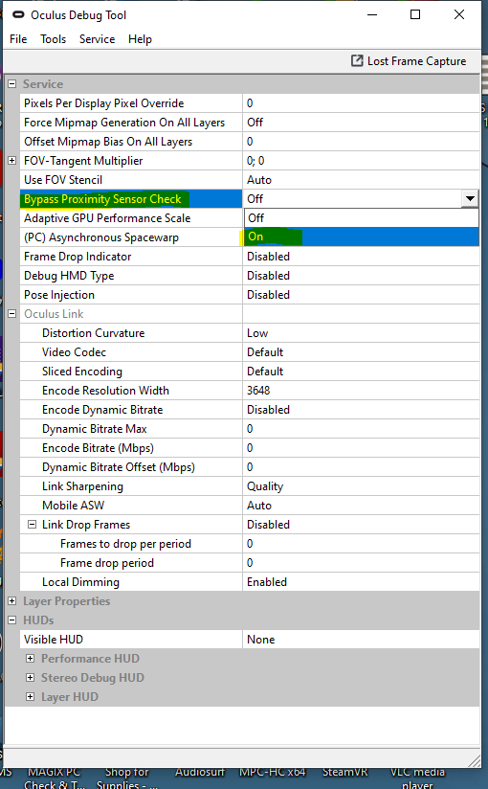Click Encode Dynamic Bitrate Disabled value
The image size is (488, 789).
pos(361,409)
